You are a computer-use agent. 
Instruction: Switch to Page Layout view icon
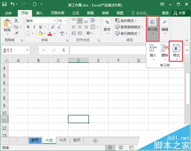tap(121, 148)
